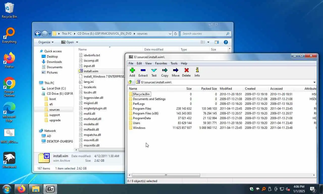Open the 7-Zip View menu

[148, 63]
